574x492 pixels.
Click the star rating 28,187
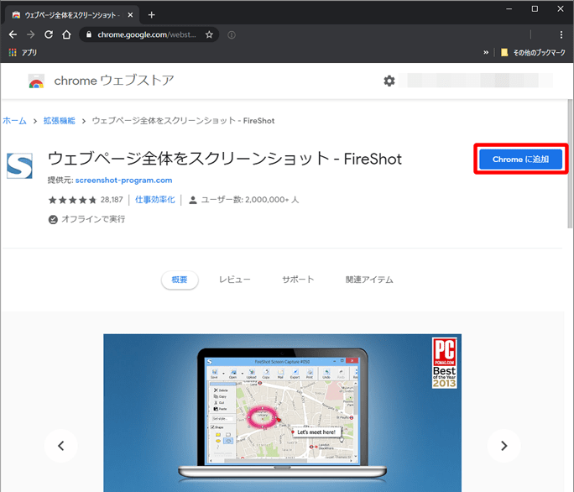[x=86, y=200]
